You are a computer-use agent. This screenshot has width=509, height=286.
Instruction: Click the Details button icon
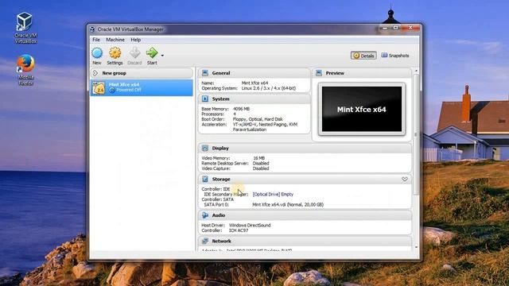point(356,56)
